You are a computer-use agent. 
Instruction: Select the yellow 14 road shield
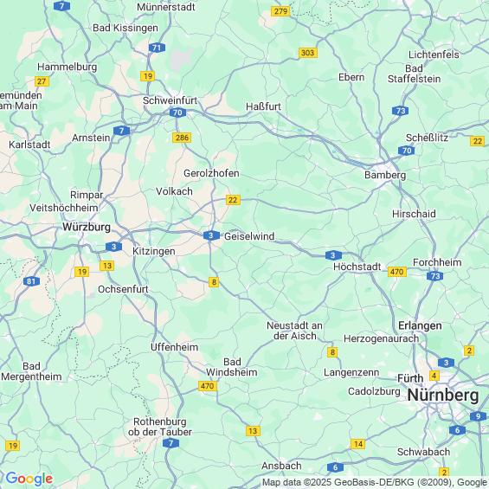point(357,444)
